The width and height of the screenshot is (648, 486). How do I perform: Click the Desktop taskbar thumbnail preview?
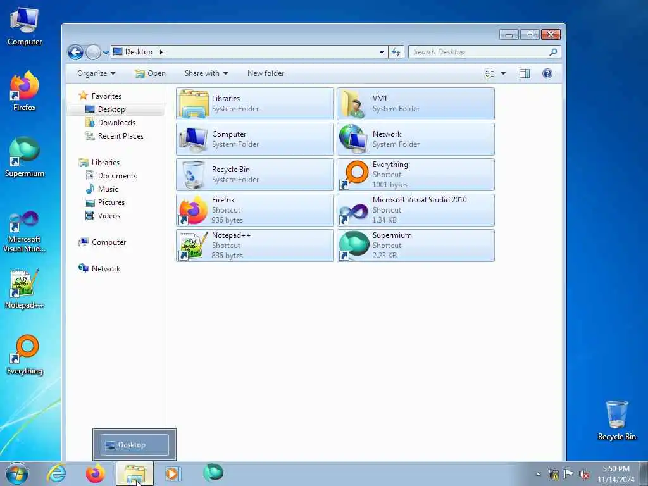click(x=135, y=445)
